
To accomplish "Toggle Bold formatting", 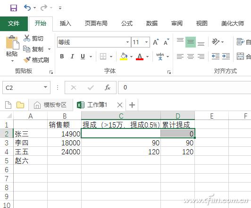I will [x=62, y=56].
